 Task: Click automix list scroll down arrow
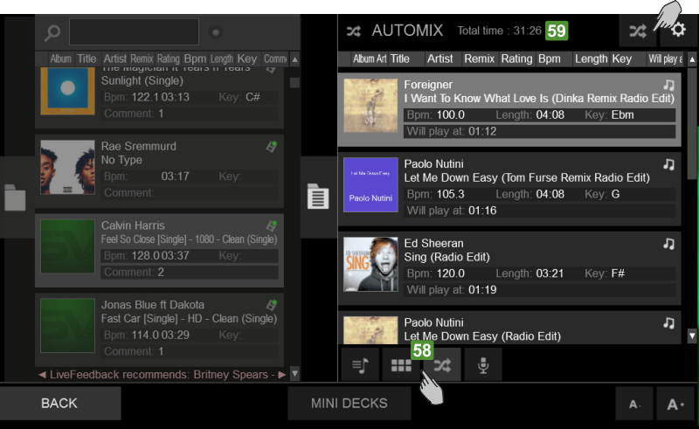coord(692,336)
